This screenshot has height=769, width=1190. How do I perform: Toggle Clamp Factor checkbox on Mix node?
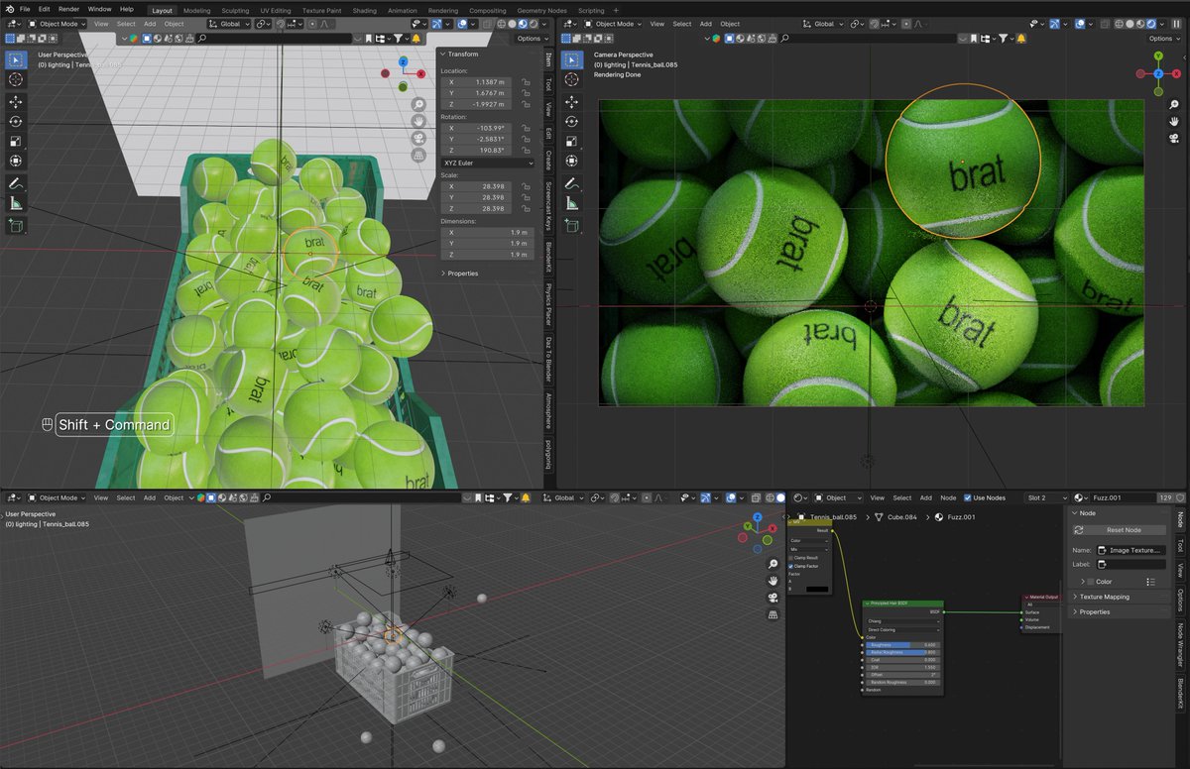pyautogui.click(x=791, y=566)
